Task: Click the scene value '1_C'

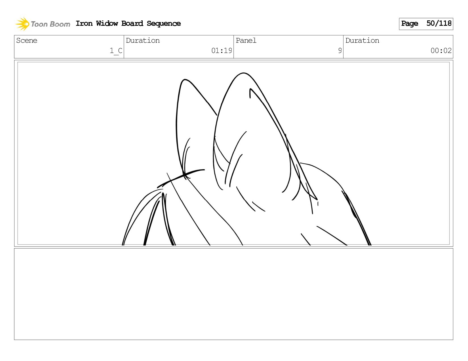Action: click(x=116, y=51)
